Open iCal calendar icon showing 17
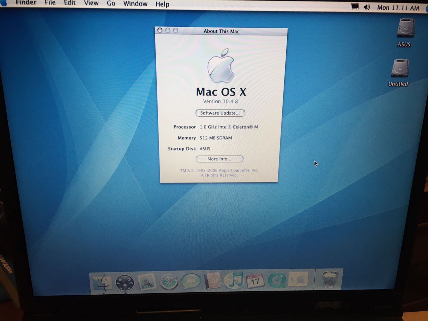Screen dimensions: 428x321 click(255, 280)
